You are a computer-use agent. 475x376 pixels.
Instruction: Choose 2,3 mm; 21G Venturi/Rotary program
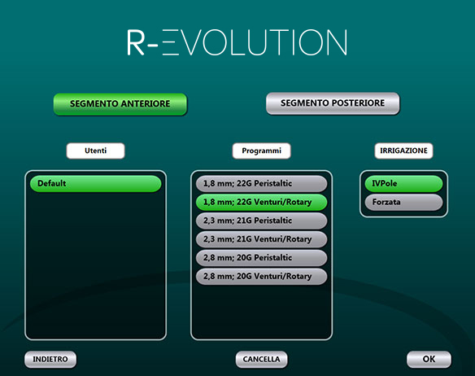tap(261, 239)
